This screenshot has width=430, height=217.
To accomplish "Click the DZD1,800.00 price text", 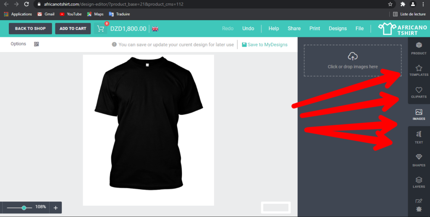I will click(x=128, y=29).
